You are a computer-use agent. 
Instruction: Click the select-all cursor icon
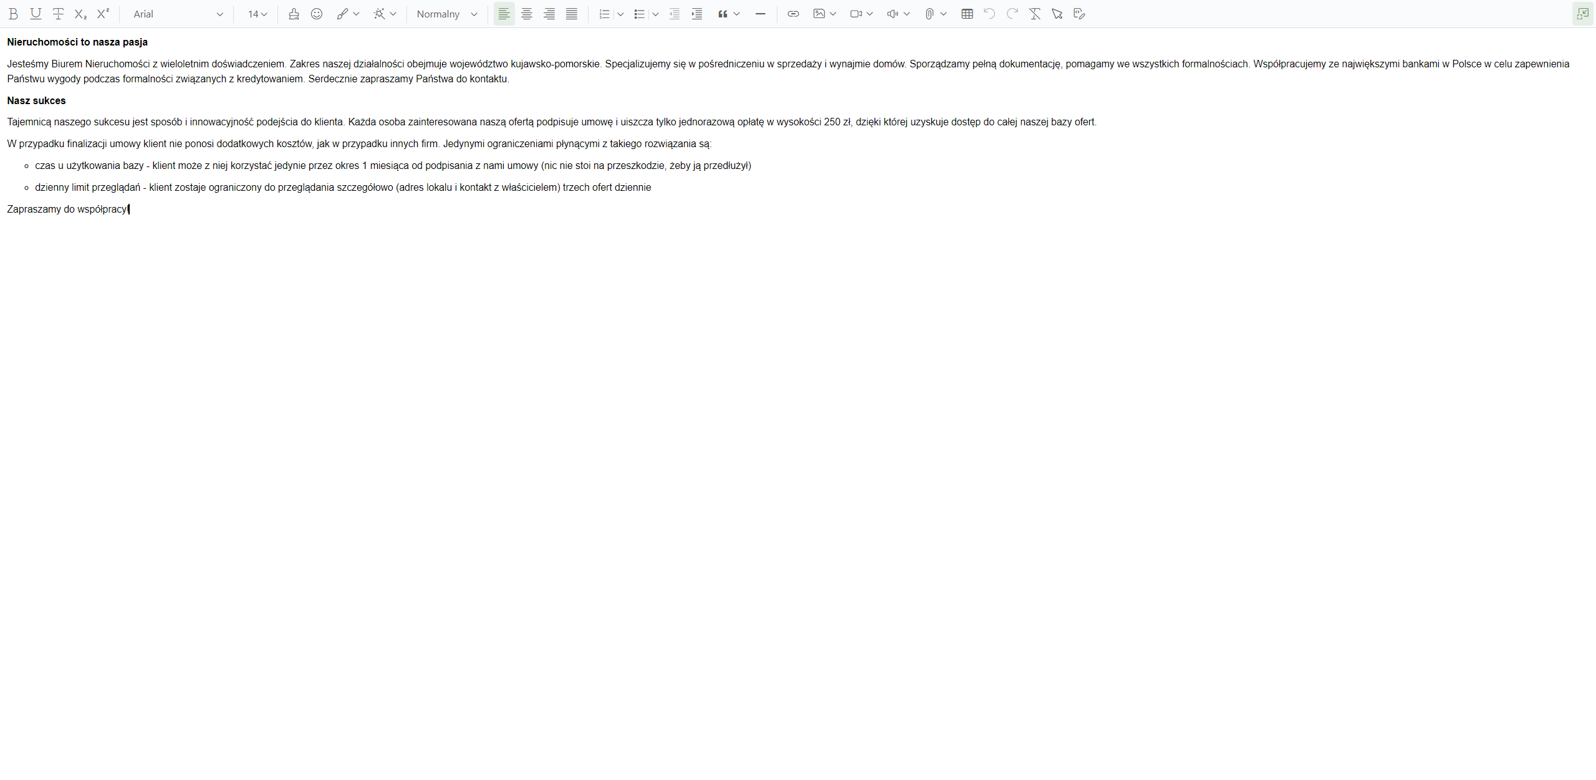[x=1057, y=14]
